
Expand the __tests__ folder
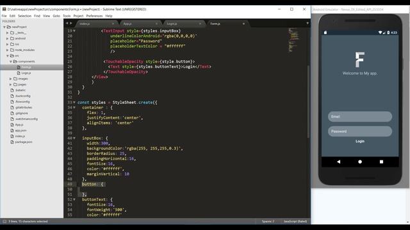[x=7, y=33]
